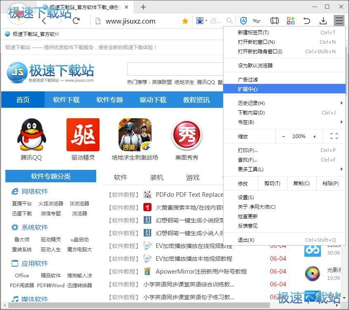Click 复制(C) in the edit row
The height and width of the screenshot is (310, 349).
coord(302,183)
